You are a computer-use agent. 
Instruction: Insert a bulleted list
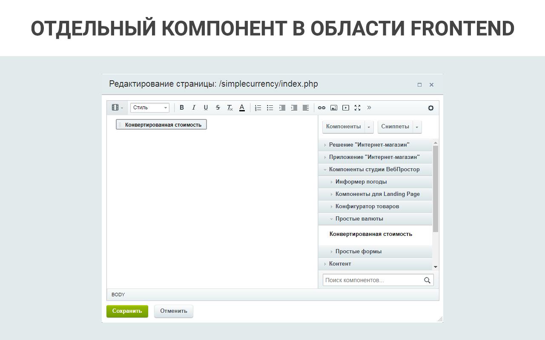click(x=270, y=108)
